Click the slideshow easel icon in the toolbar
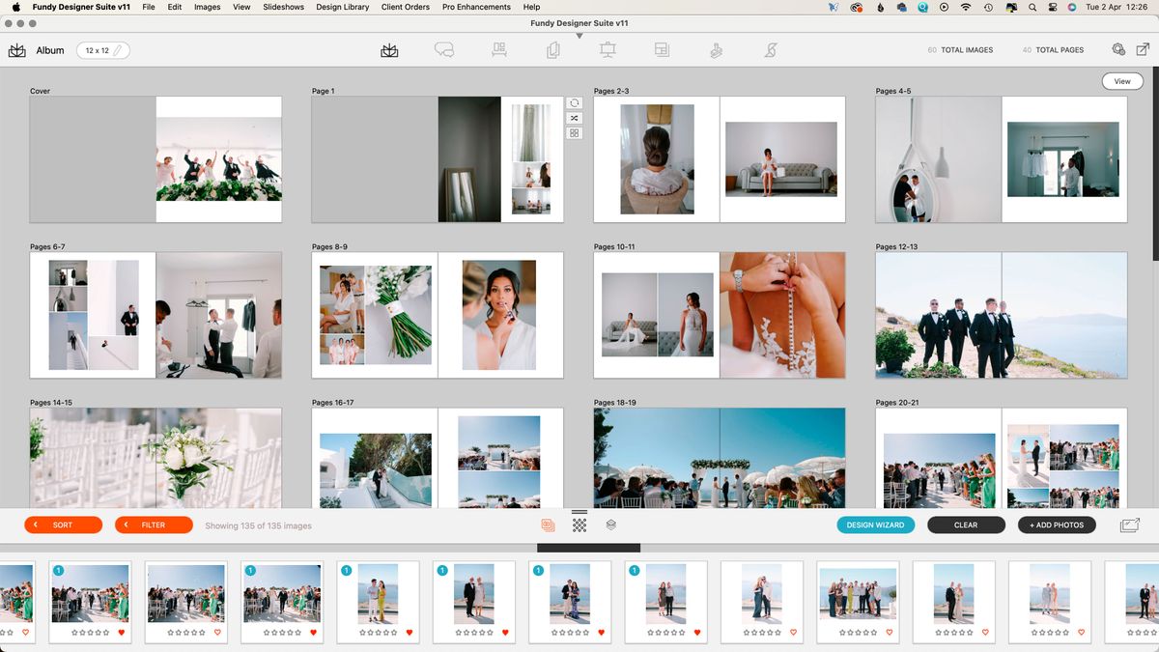Viewport: 1159px width, 652px height. 608,47
